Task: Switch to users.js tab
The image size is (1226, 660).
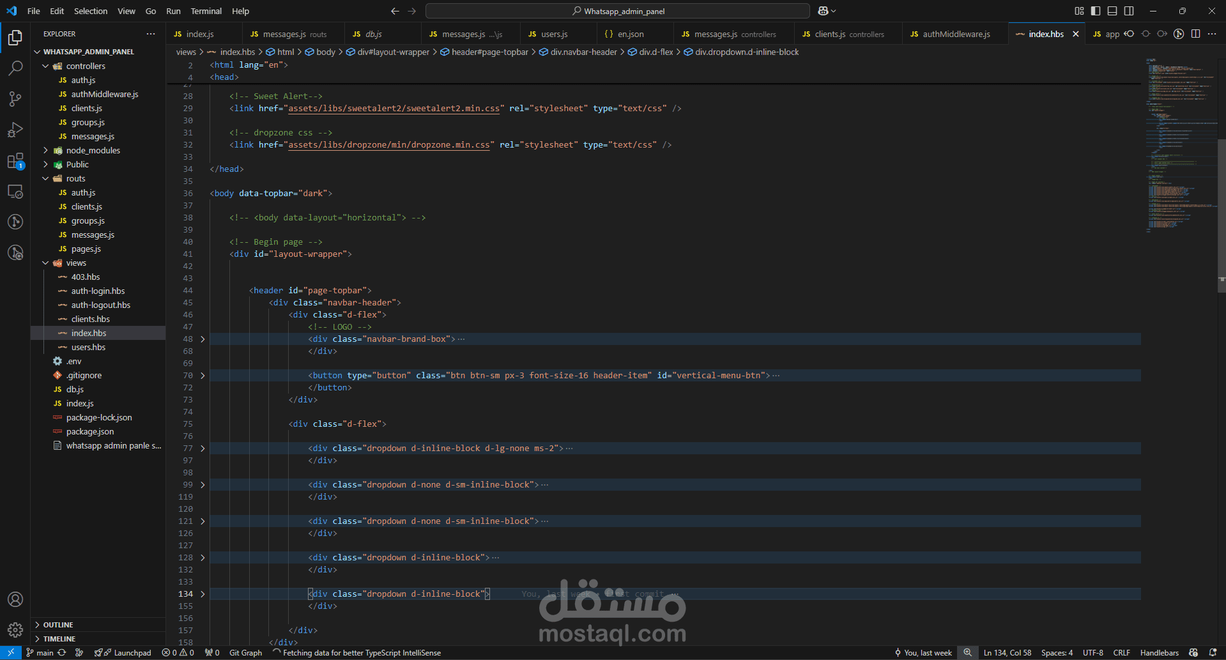Action: [558, 34]
